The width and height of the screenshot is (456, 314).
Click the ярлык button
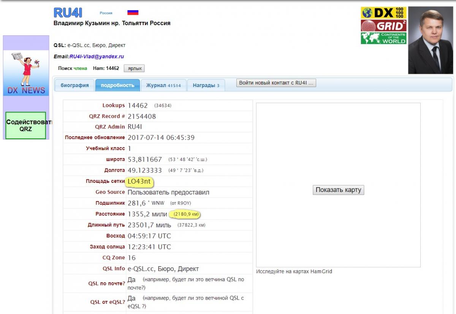tap(134, 68)
